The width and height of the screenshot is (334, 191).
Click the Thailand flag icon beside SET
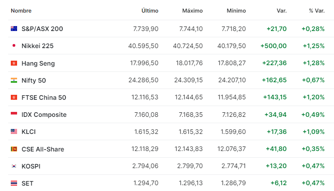(x=14, y=183)
